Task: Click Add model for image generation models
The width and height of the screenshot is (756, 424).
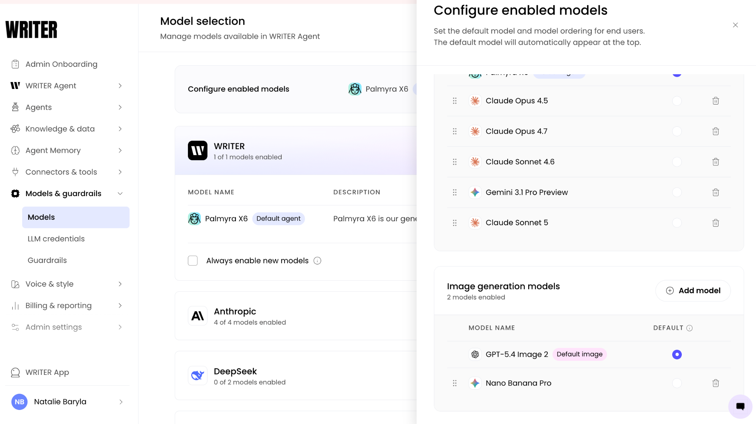Action: [x=693, y=291]
